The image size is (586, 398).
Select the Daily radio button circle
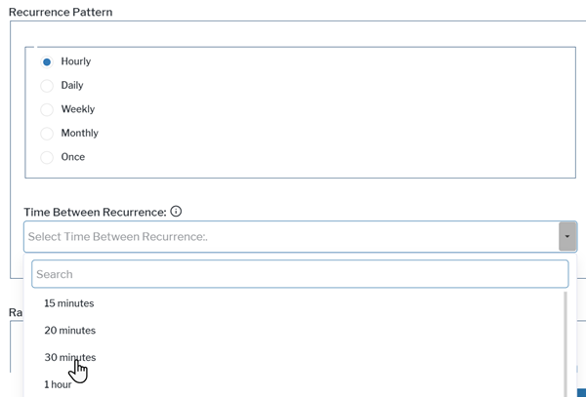46,86
